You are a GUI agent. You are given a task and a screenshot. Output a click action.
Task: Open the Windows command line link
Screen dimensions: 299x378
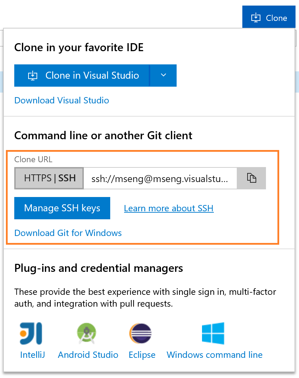tap(215, 355)
